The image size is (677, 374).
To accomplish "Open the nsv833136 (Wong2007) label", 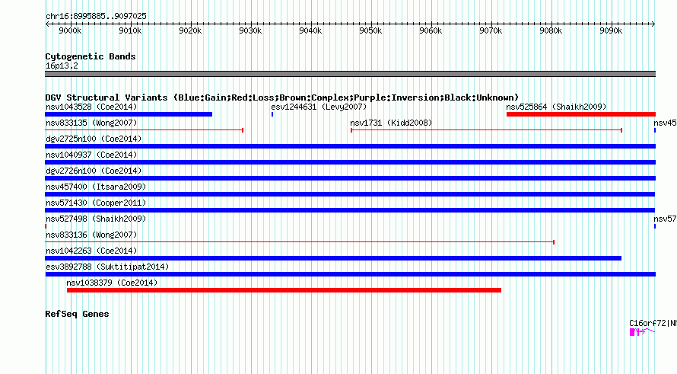I will click(91, 235).
